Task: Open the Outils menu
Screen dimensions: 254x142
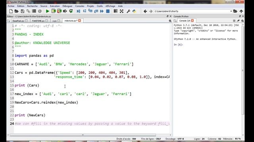Action: pyautogui.click(x=100, y=6)
